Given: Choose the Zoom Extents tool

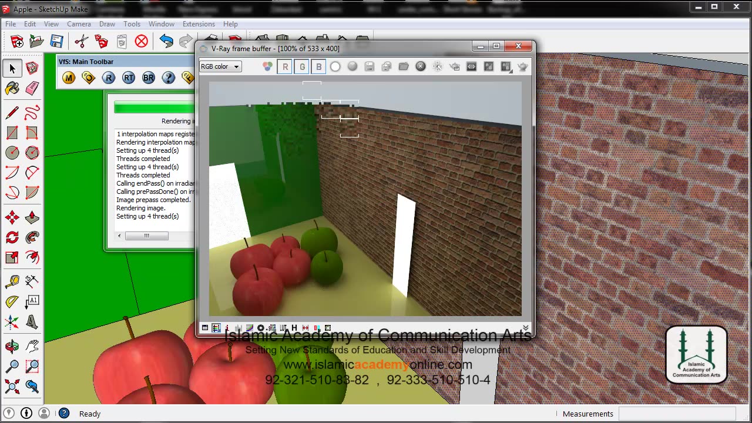Looking at the screenshot, I should point(12,387).
